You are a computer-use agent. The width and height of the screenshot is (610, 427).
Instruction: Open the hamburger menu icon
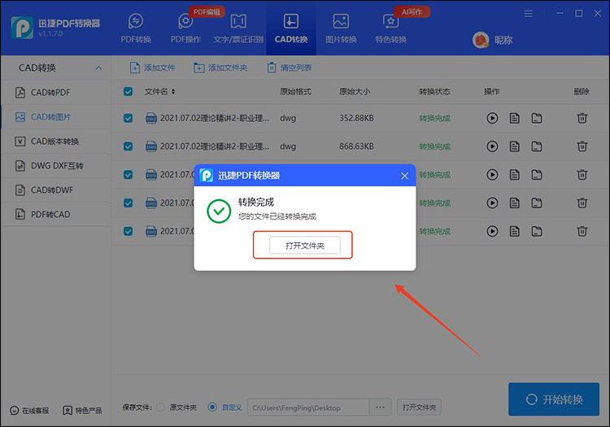(x=529, y=14)
